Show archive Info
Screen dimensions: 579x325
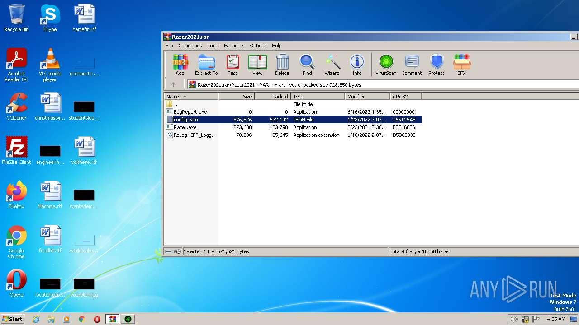(357, 65)
